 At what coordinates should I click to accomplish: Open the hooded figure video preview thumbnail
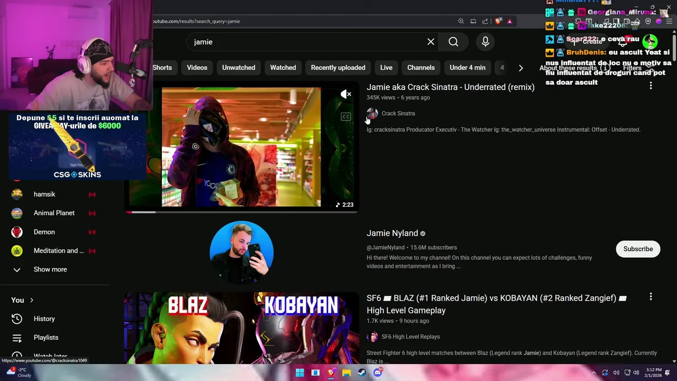click(x=241, y=147)
